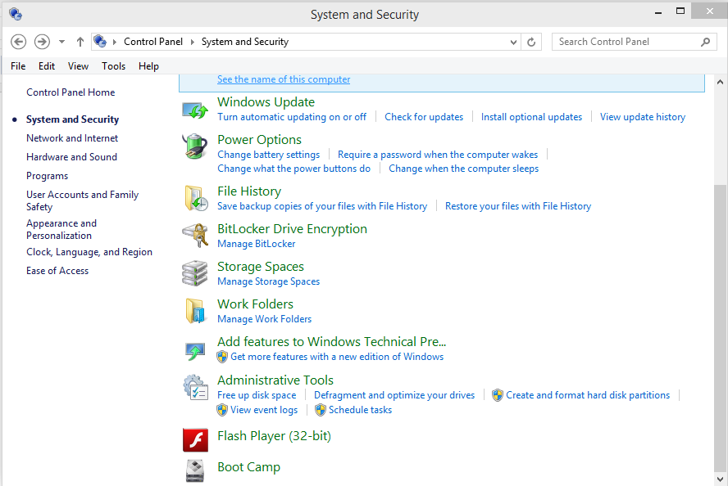Open the File menu
This screenshot has width=728, height=486.
pyautogui.click(x=18, y=66)
